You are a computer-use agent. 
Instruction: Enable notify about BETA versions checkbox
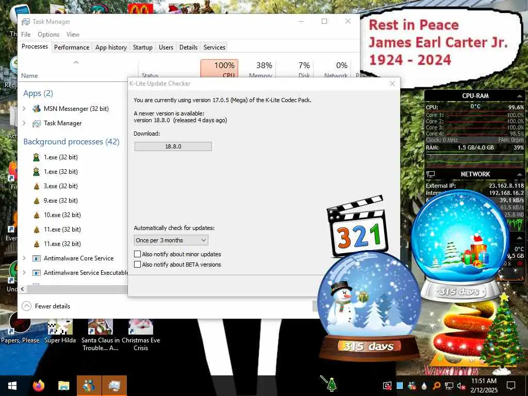click(137, 265)
